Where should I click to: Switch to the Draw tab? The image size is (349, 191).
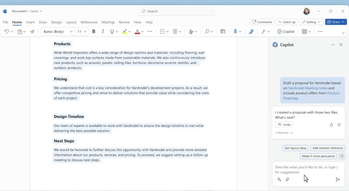[43, 22]
